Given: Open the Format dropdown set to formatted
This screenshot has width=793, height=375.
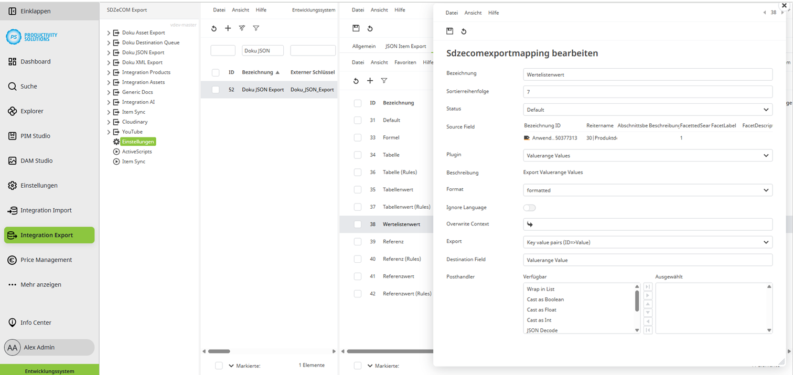Looking at the screenshot, I should (648, 189).
